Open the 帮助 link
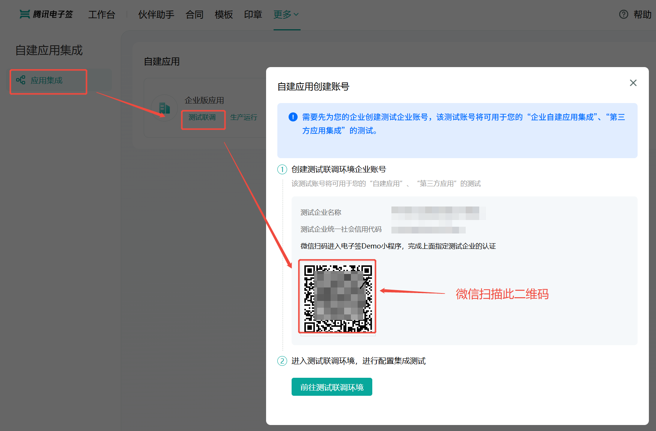Viewport: 656px width, 431px height. [x=642, y=15]
